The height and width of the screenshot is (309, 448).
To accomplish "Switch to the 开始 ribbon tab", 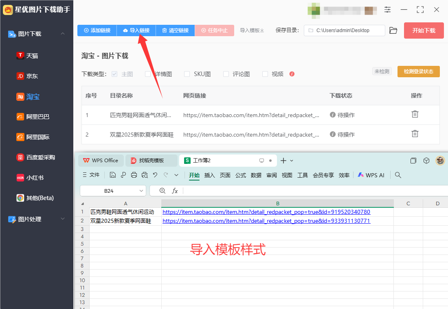I will click(x=194, y=175).
